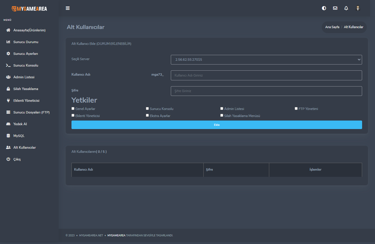Click the Çıkış power icon

pos(8,159)
